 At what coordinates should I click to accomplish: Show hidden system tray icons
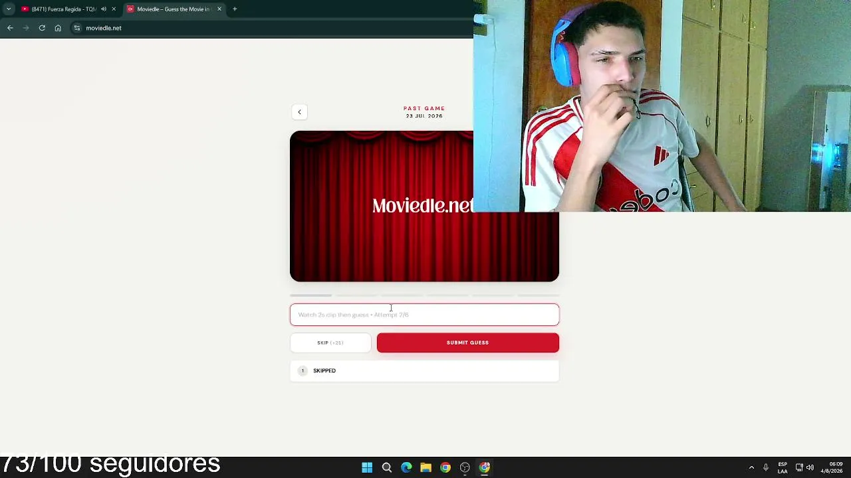[751, 467]
